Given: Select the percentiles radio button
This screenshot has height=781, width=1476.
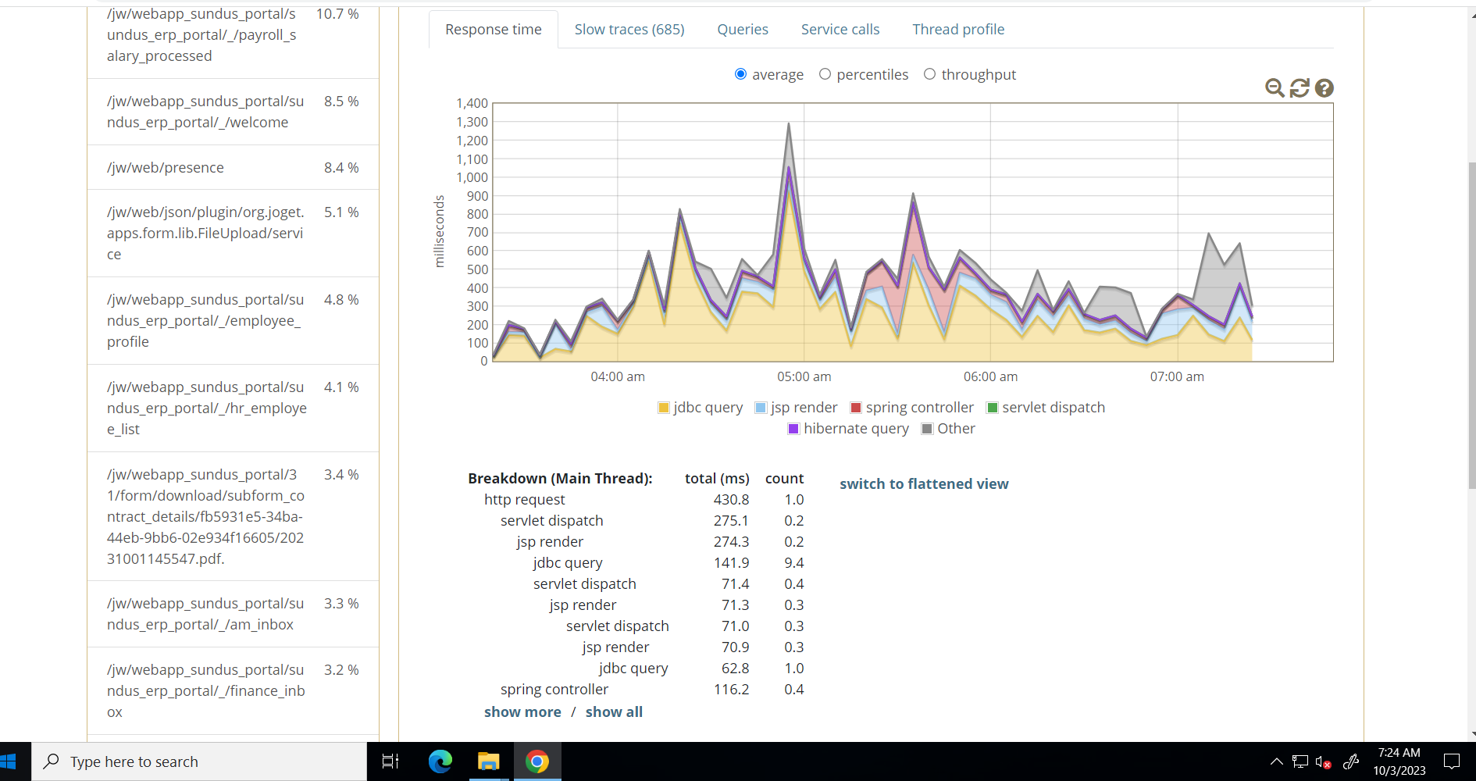Looking at the screenshot, I should tap(825, 74).
